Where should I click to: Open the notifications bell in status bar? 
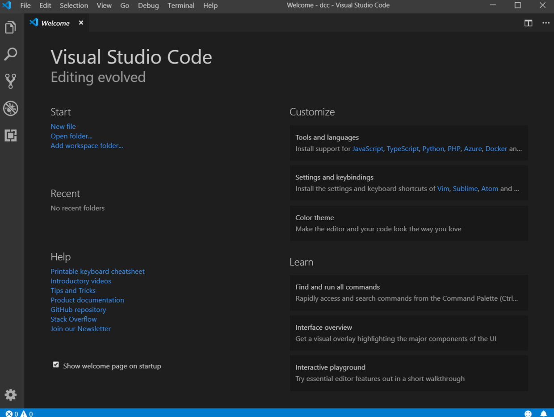point(543,413)
